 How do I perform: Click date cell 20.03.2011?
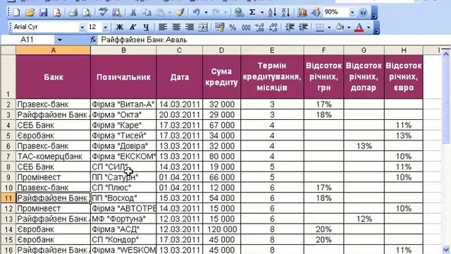pos(180,115)
